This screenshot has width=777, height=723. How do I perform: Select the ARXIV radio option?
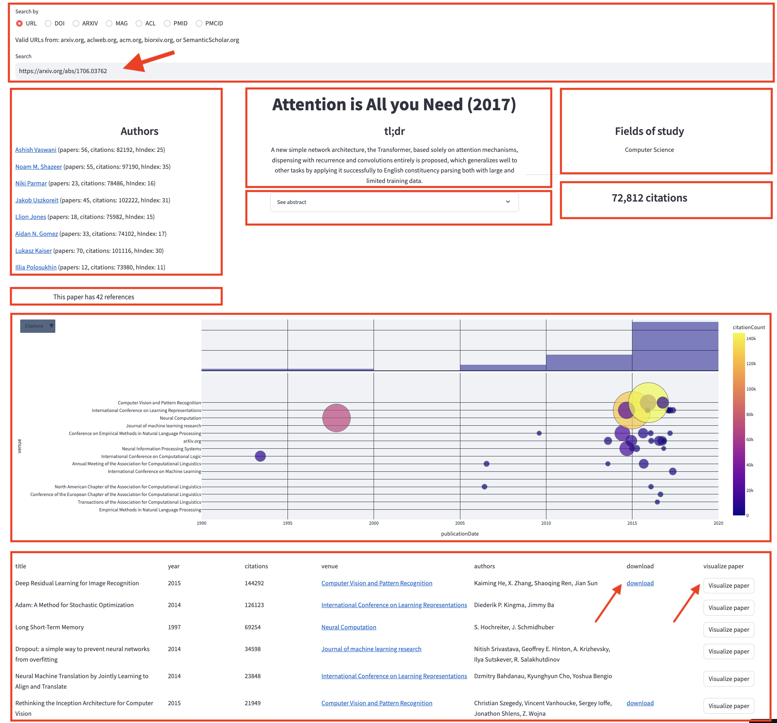[76, 23]
